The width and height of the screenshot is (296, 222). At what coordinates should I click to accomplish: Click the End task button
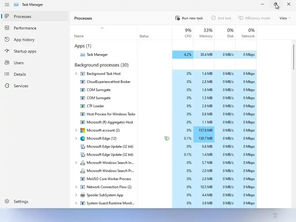221,18
